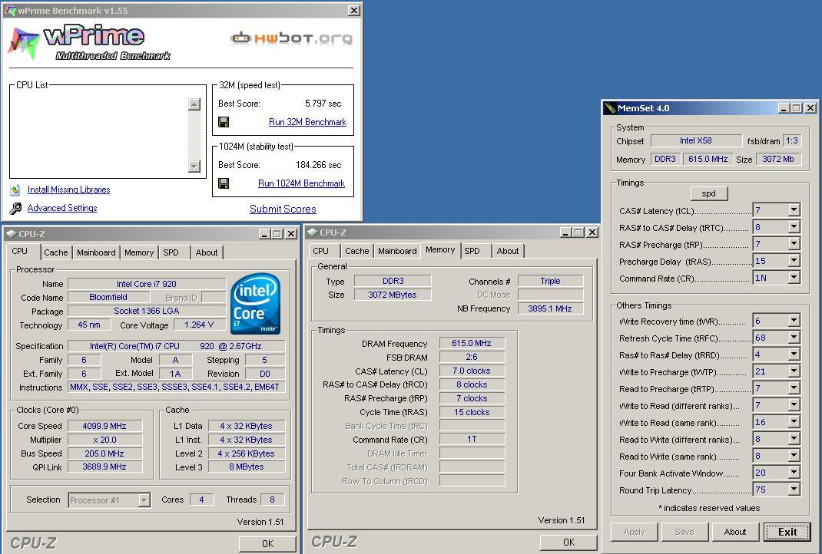The height and width of the screenshot is (554, 822).
Task: Click the wPrime title bar icon
Action: (10, 11)
